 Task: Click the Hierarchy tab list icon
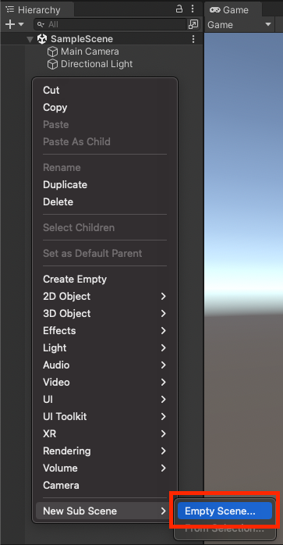point(10,9)
